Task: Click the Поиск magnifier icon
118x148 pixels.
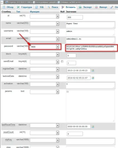Action: (x=49, y=7)
